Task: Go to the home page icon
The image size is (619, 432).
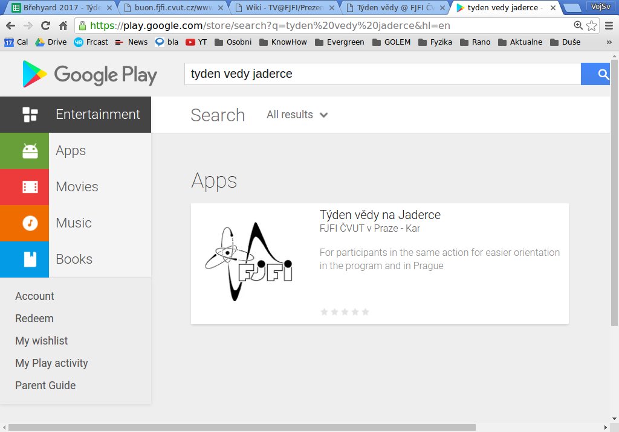Action: [x=63, y=25]
